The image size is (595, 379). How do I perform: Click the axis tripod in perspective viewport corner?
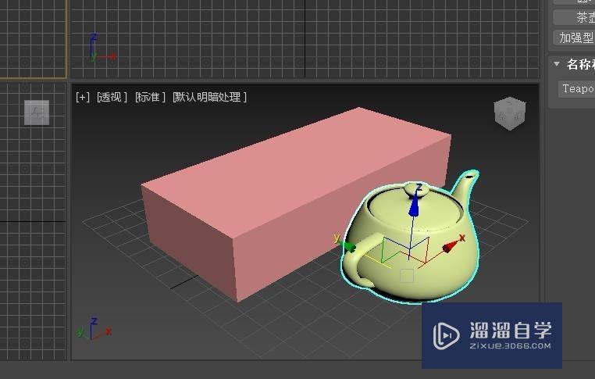tap(94, 331)
